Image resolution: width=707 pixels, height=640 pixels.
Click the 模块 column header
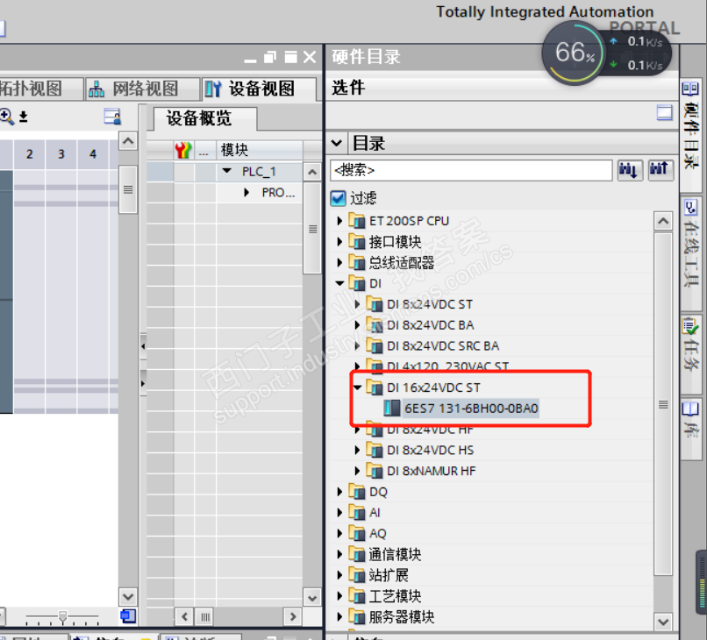click(260, 150)
